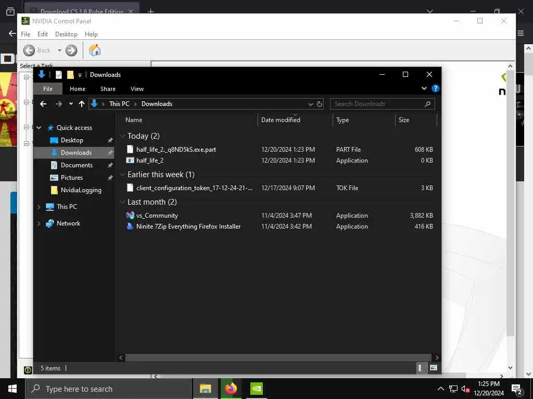Open NvidiaLogging folder in navigation pane
Image resolution: width=533 pixels, height=399 pixels.
coord(81,190)
